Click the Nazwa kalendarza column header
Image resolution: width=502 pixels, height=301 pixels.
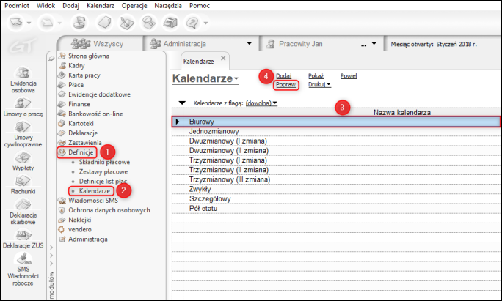401,113
